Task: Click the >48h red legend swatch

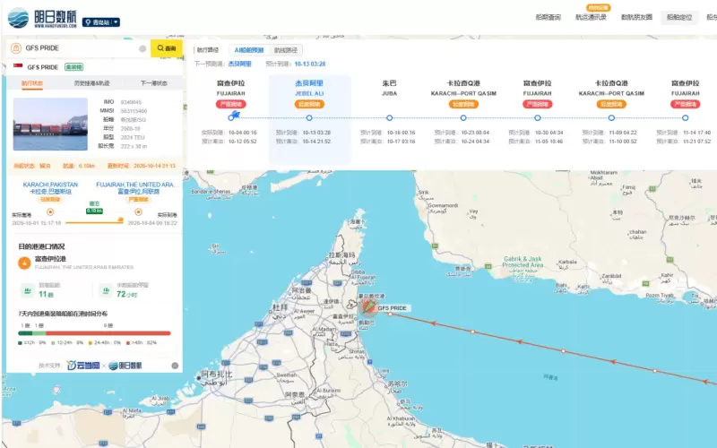Action: [x=127, y=342]
